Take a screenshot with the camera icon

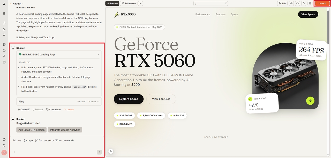291,3
